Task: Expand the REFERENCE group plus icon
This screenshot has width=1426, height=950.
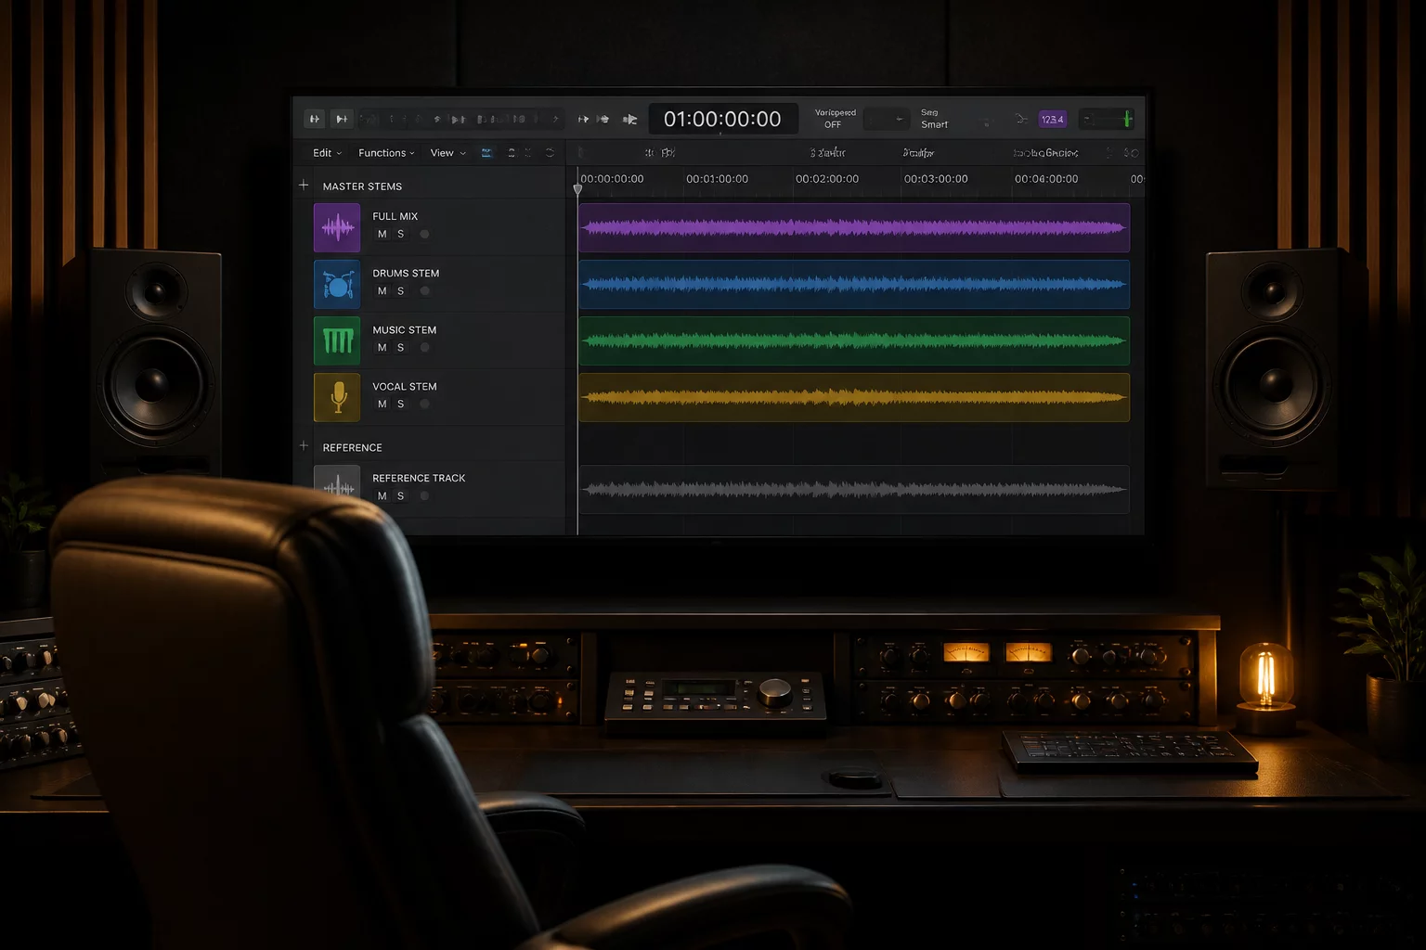Action: [x=304, y=446]
